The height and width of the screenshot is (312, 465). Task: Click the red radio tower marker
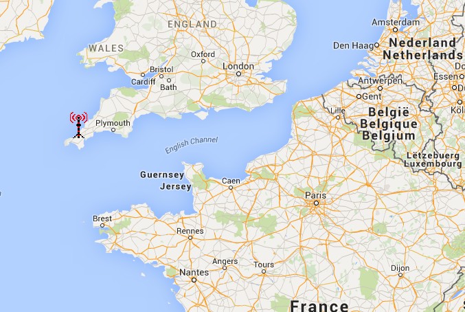click(78, 125)
